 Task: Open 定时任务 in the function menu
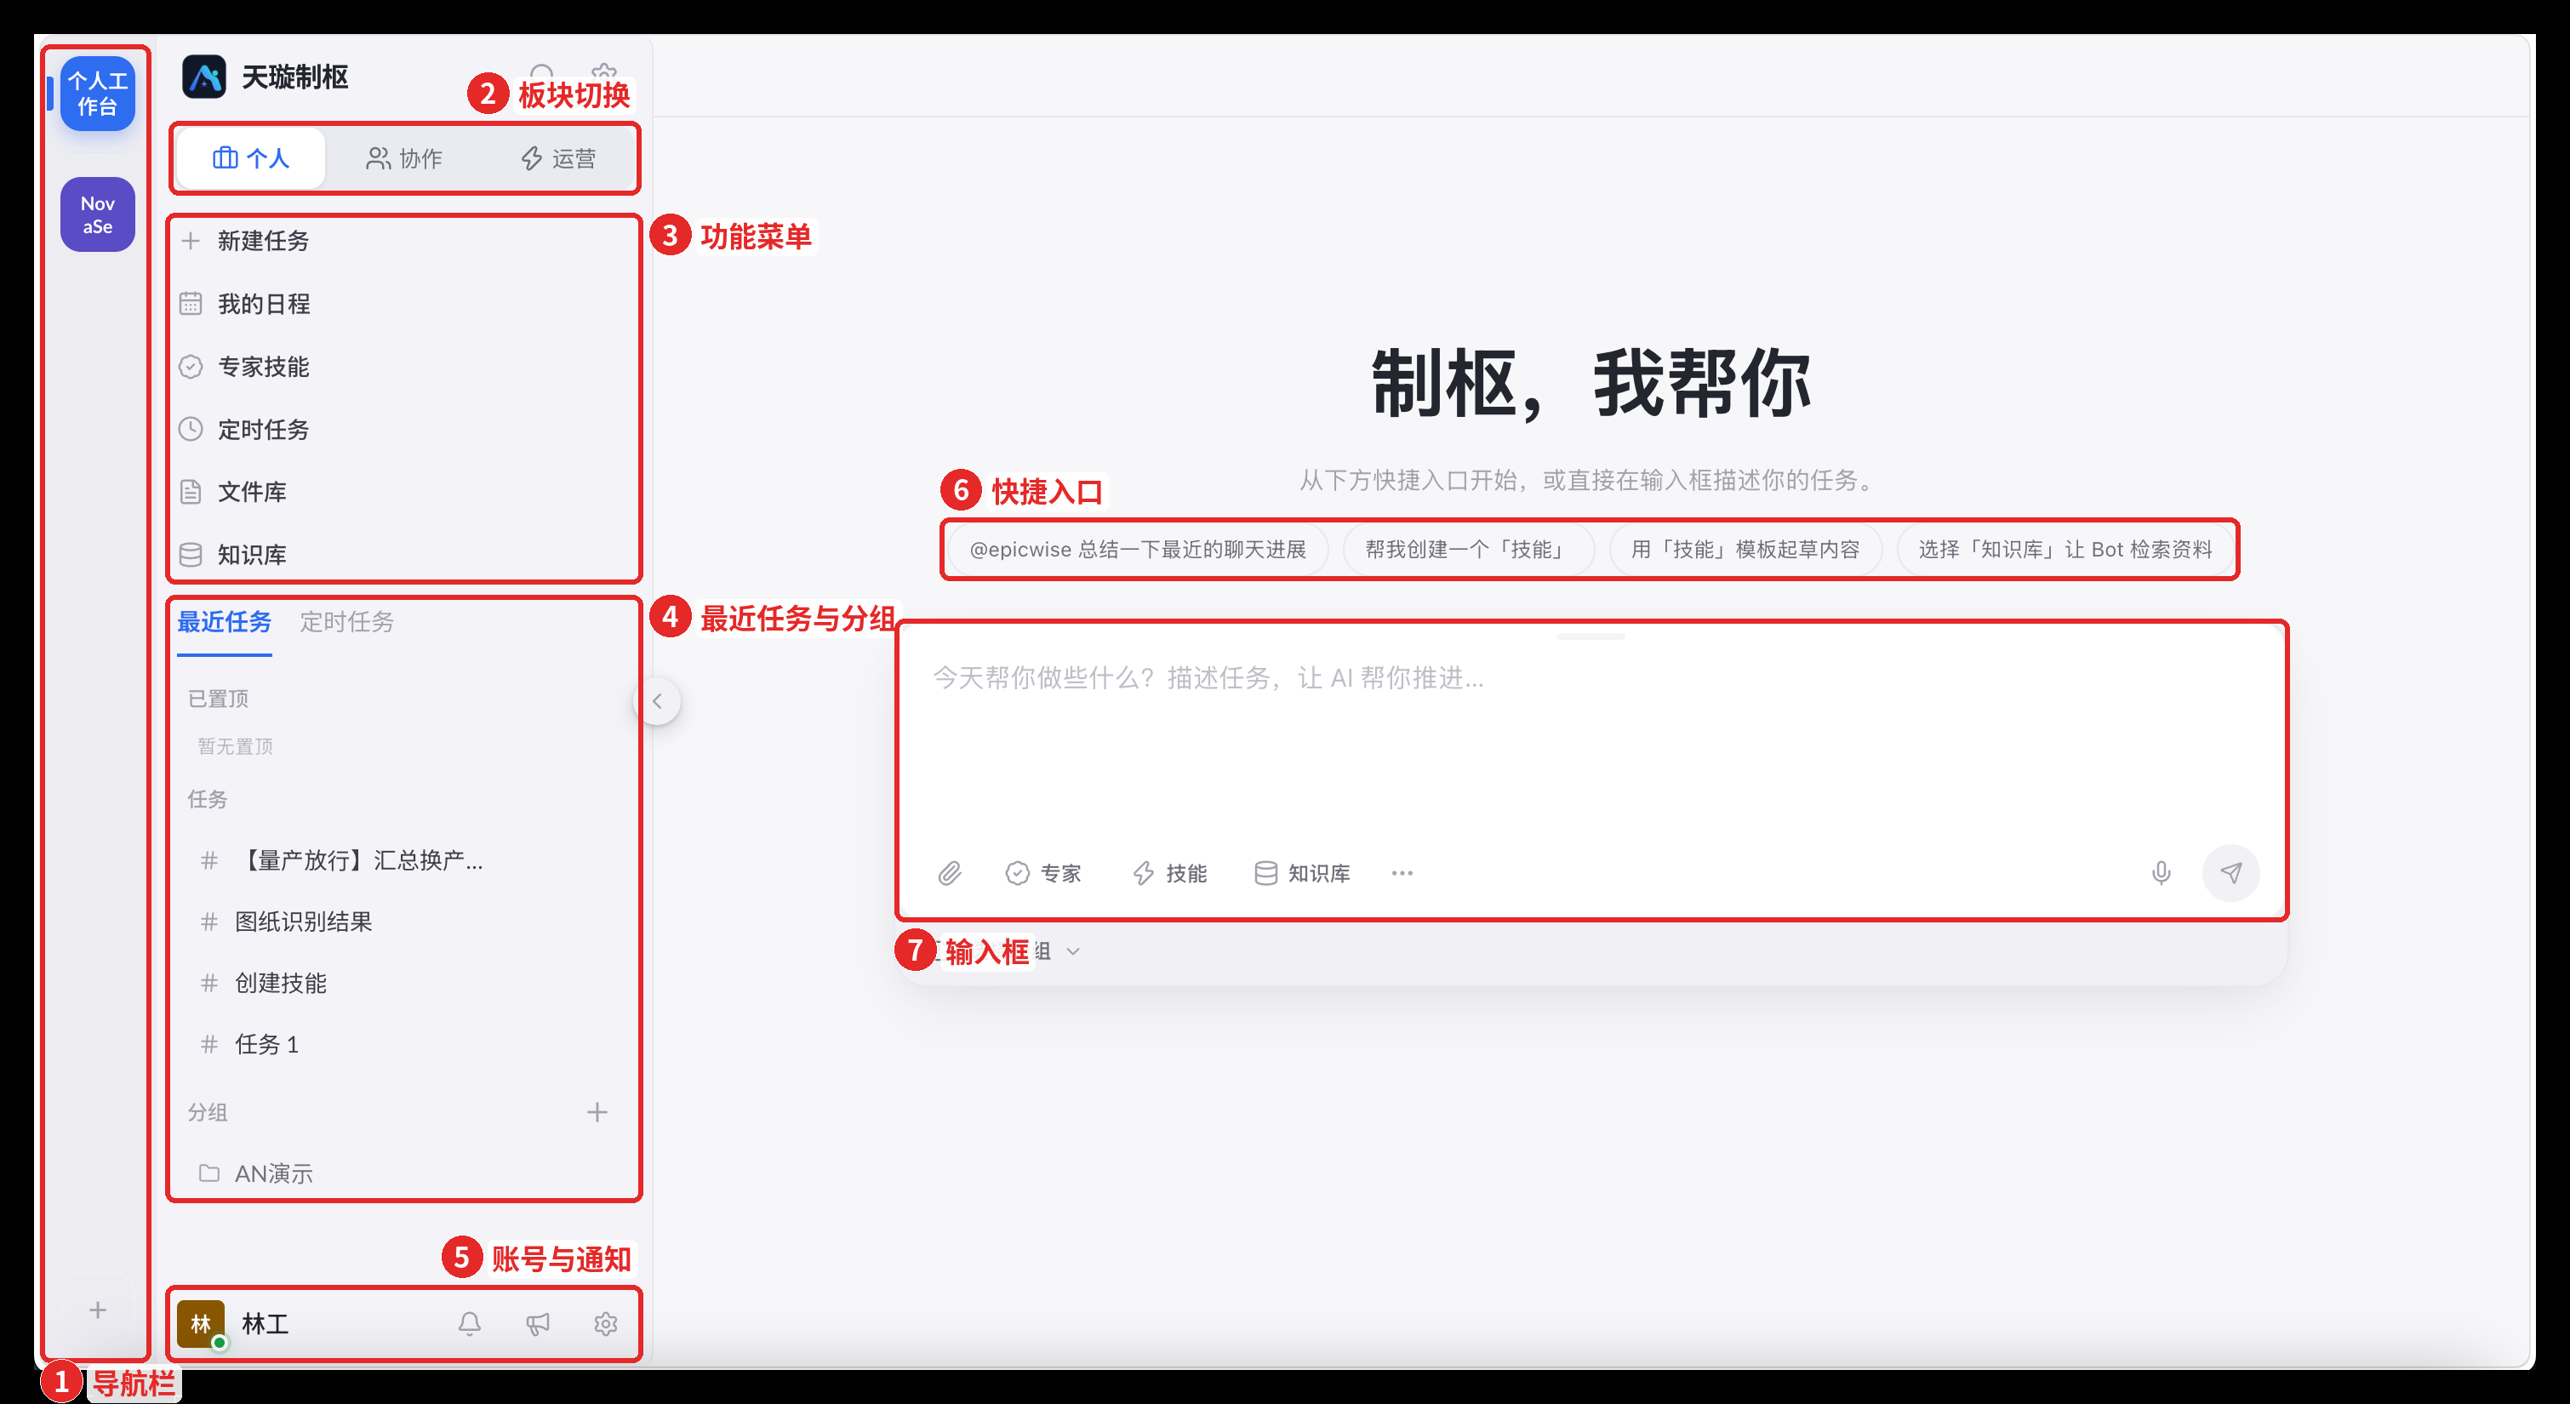403,429
